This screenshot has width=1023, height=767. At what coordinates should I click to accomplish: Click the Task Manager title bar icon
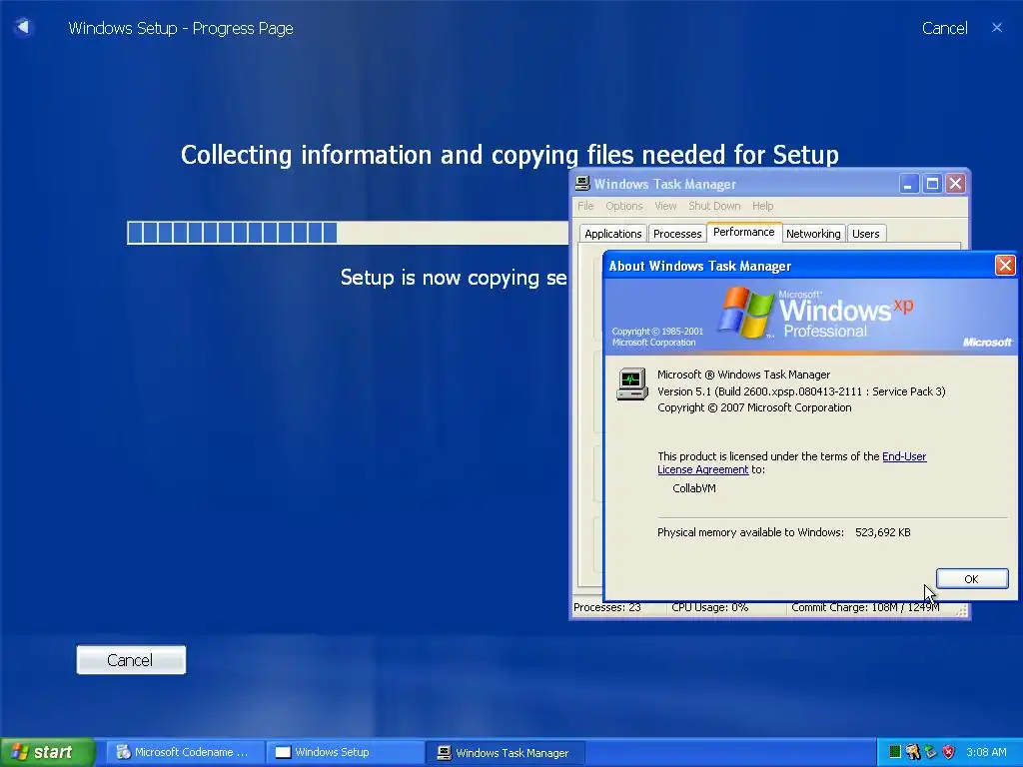[582, 184]
